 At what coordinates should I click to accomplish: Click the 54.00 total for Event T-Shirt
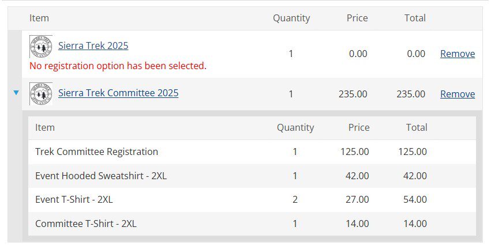pos(415,199)
